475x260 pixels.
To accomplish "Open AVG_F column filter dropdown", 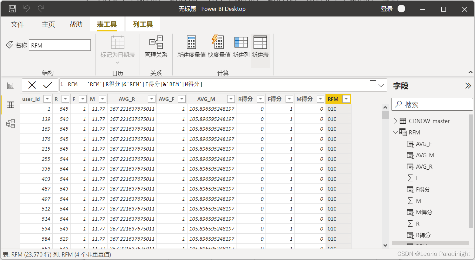I will [182, 99].
